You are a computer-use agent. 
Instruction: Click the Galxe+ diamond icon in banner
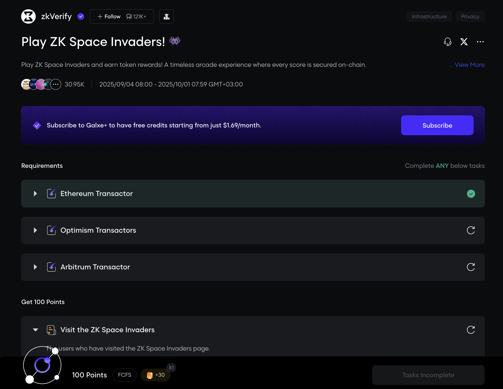(x=37, y=125)
